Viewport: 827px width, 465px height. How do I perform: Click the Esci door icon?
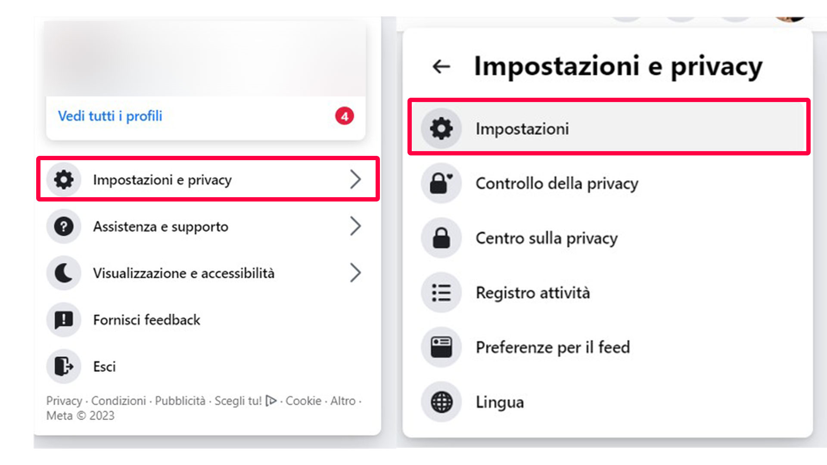coord(63,366)
